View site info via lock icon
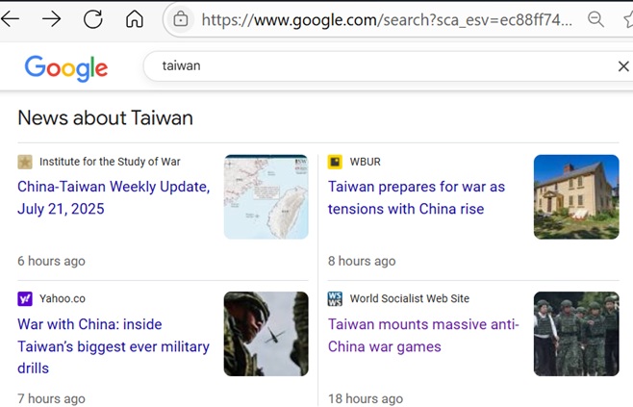 (181, 19)
